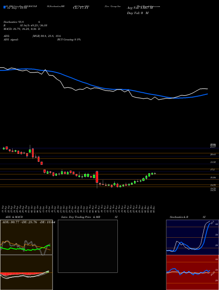This screenshot has height=290, width=219.
Task: Open the ADX indicator chart with green line
Action: click(26, 237)
